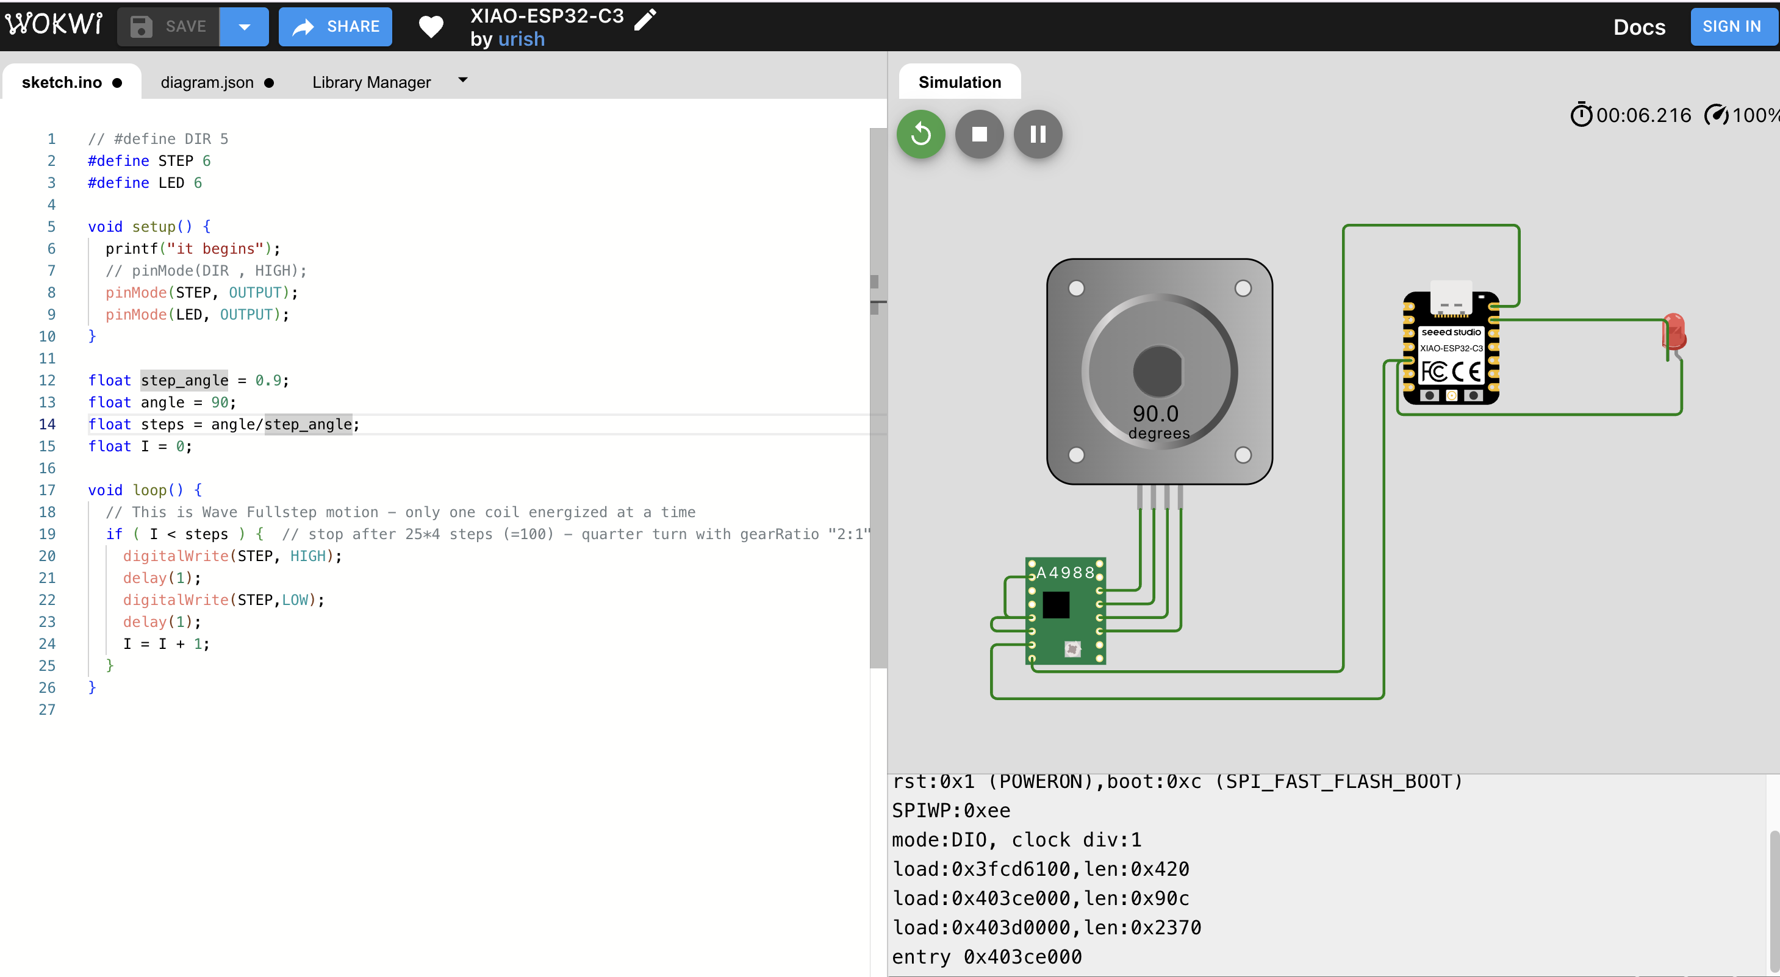Expand the editor tabs dropdown caret
The image size is (1780, 977).
tap(463, 80)
